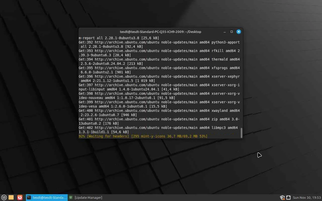This screenshot has height=201, width=322.
Task: Click the all 2.28.1-0ubuntu3.8 [92,4 kB] line
Action: pyautogui.click(x=112, y=46)
